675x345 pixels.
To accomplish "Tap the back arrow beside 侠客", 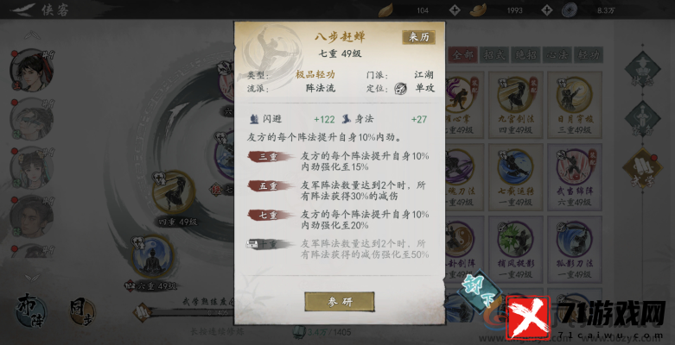I will [x=22, y=9].
